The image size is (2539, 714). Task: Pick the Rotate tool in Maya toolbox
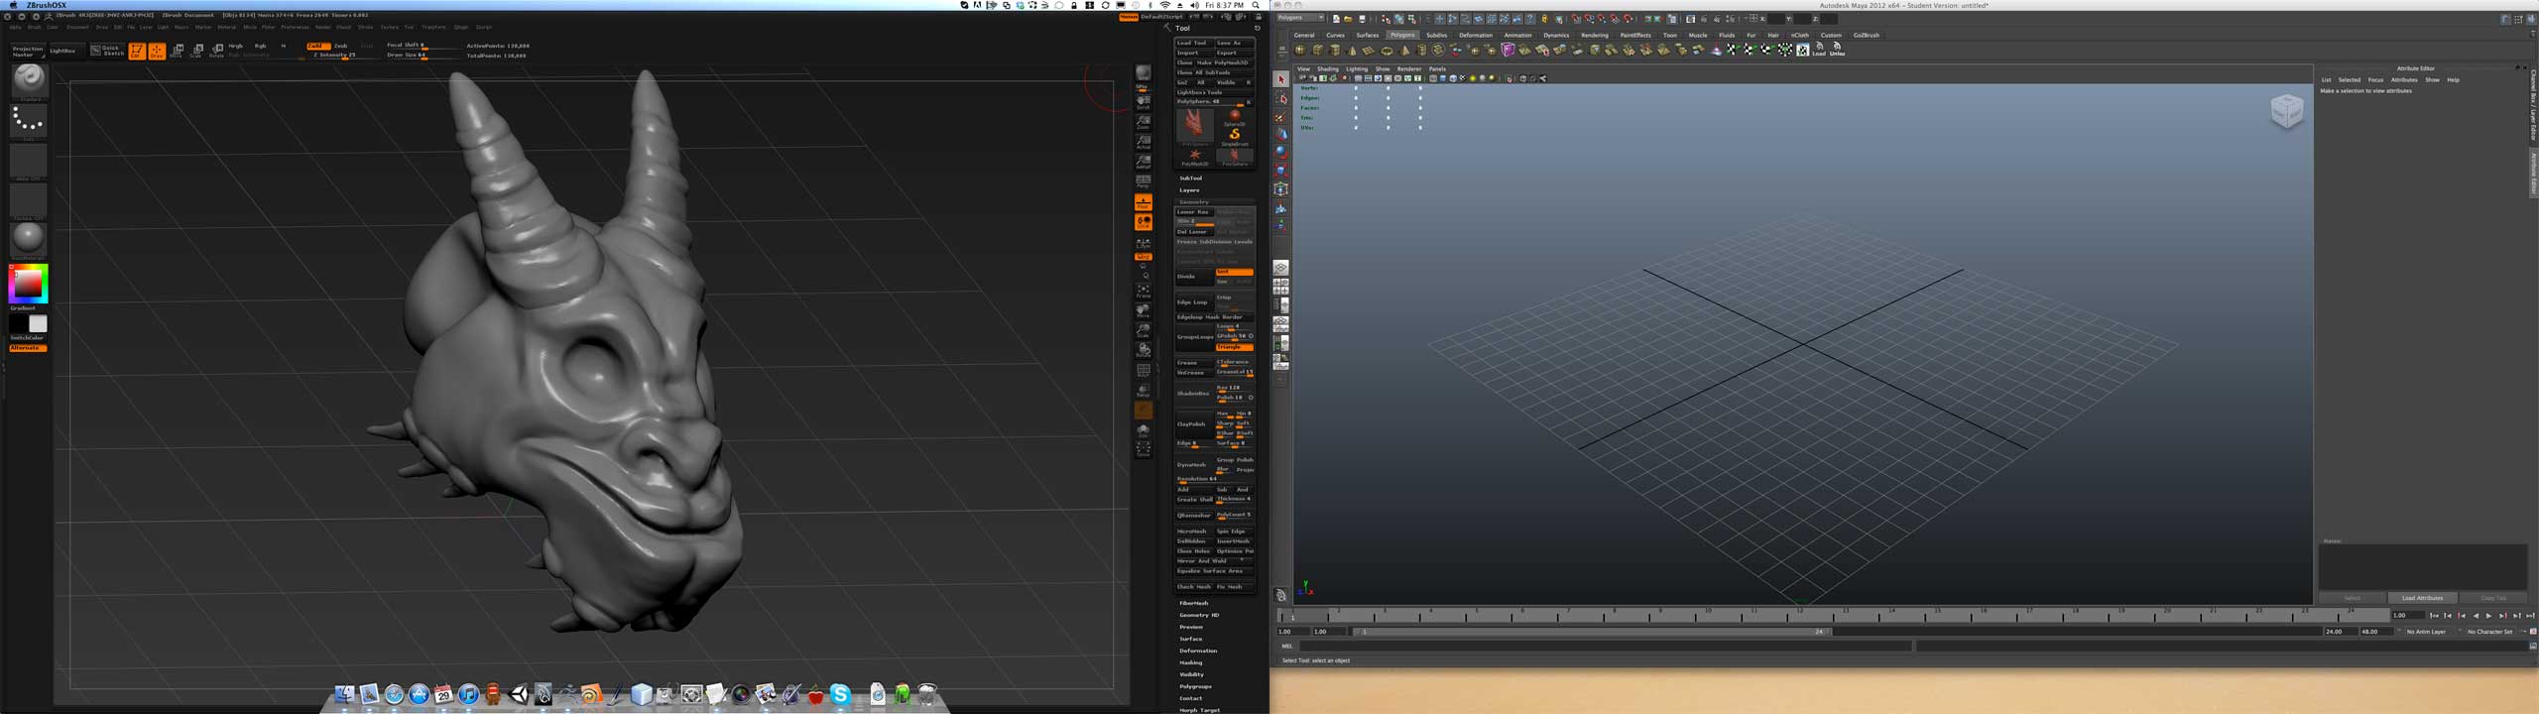click(1280, 152)
